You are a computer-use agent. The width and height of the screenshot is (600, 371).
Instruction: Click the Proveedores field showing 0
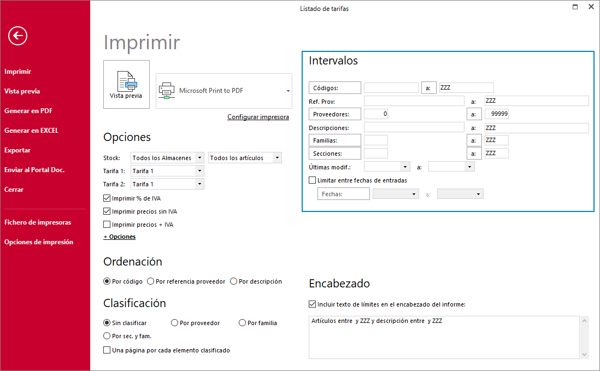pos(376,114)
